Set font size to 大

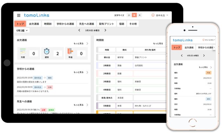[139, 15]
